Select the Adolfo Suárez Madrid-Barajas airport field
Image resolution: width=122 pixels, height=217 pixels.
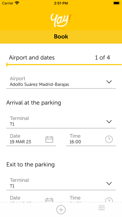[x=61, y=82]
